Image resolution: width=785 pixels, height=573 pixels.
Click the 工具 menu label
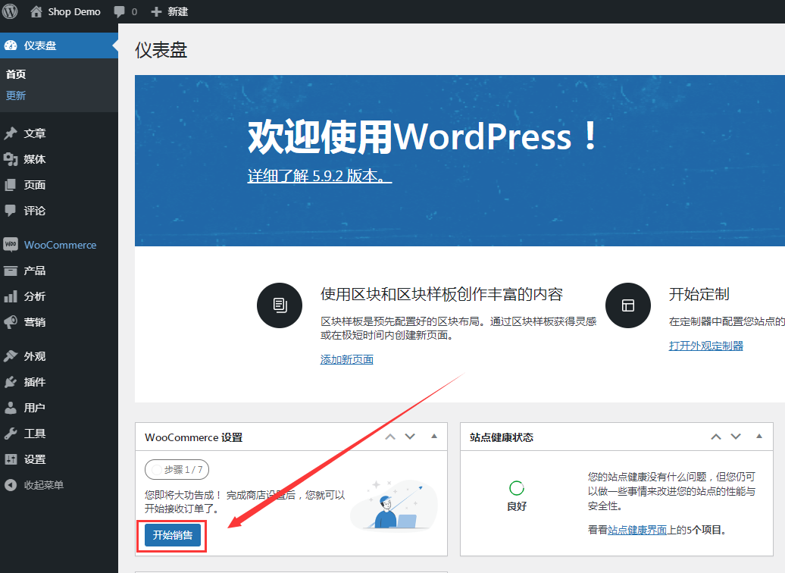[35, 434]
